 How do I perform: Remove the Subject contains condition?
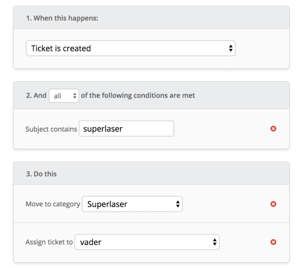point(273,129)
